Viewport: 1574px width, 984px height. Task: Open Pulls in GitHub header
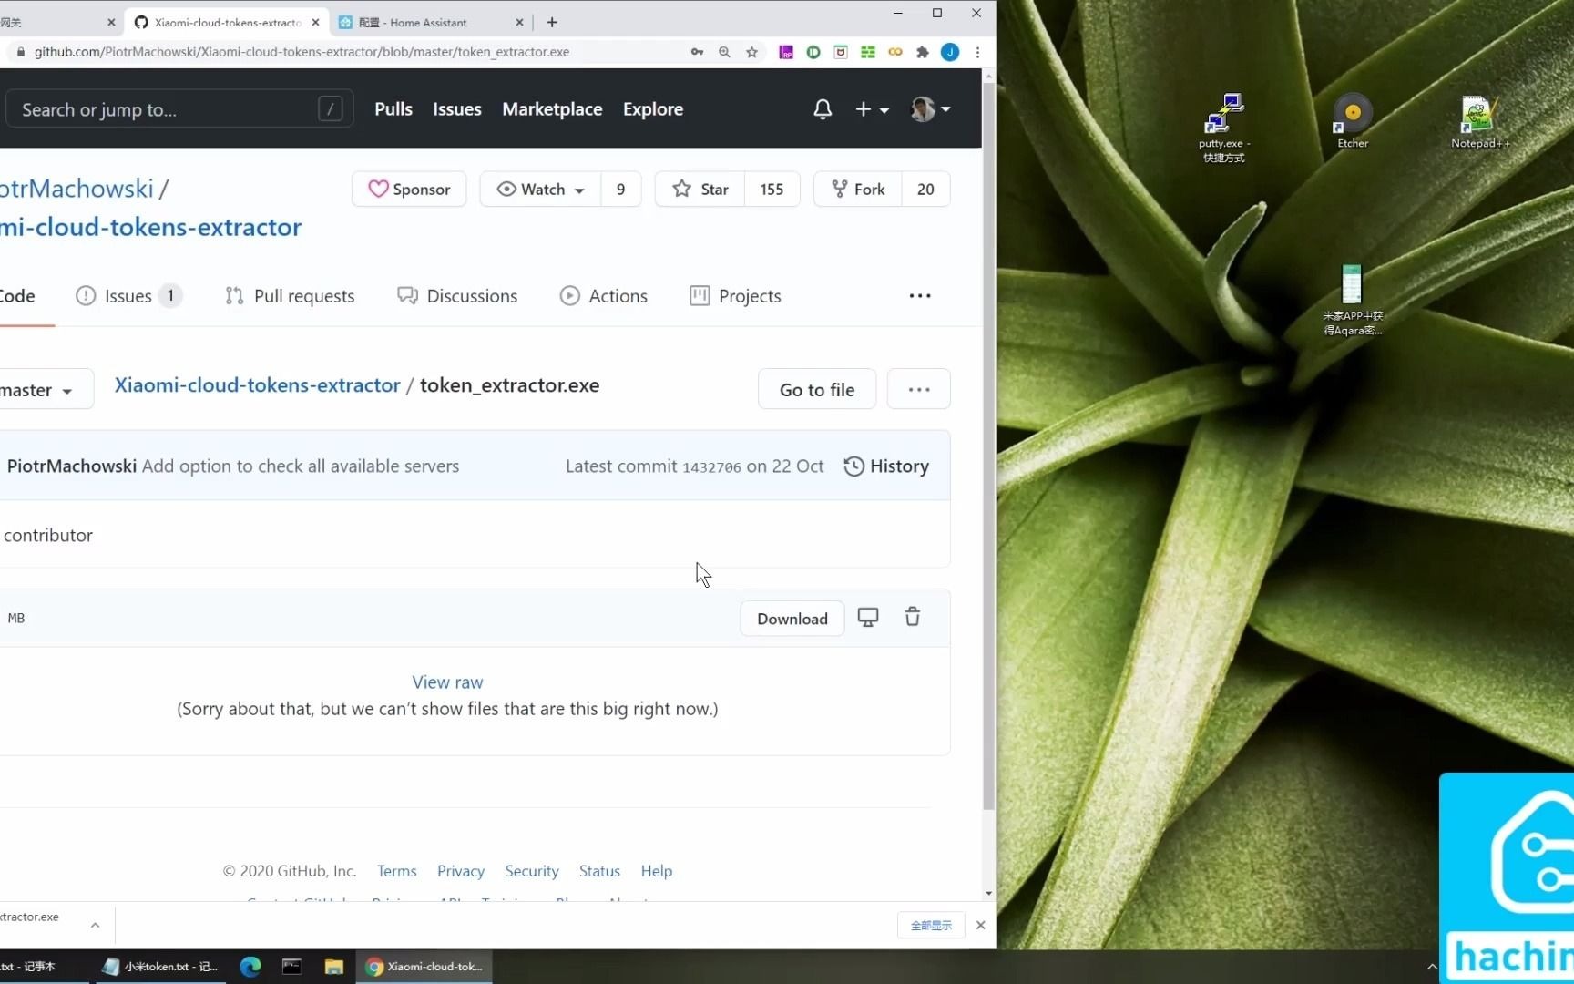coord(393,109)
